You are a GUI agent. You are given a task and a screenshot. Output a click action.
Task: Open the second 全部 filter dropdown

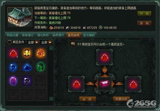[50, 42]
